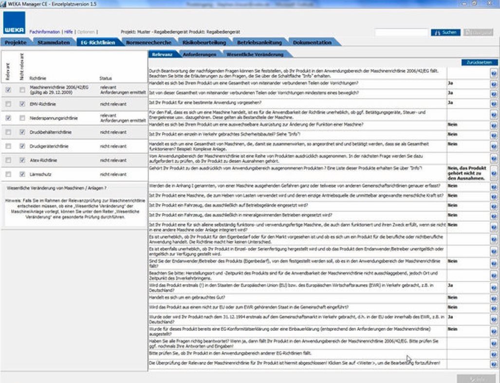The width and height of the screenshot is (500, 383).
Task: Open info icon for 'Überprüfung abgeschlossen' row
Action: tap(494, 365)
